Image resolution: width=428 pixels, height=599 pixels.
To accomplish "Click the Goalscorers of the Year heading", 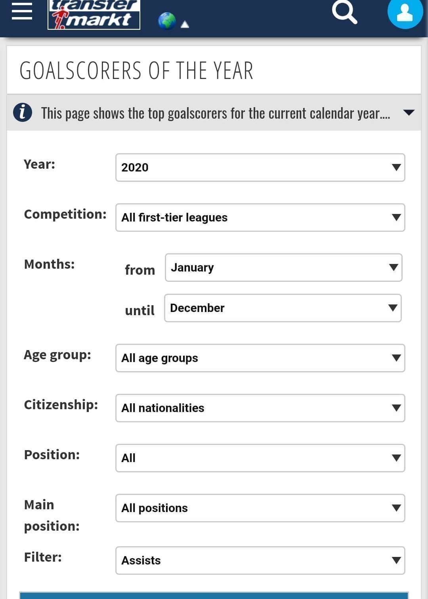I will (x=136, y=71).
